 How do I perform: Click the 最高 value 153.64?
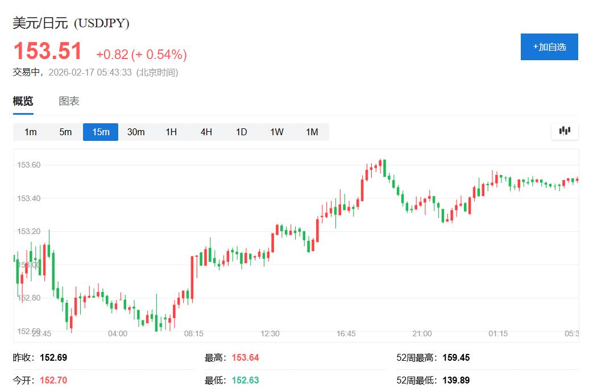246,357
